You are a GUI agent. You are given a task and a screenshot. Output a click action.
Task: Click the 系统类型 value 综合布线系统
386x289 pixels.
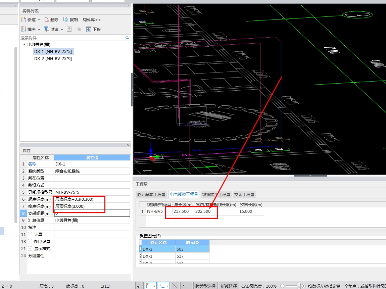tap(92, 171)
